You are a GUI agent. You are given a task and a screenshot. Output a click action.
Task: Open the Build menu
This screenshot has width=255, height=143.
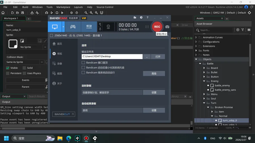click(25, 7)
